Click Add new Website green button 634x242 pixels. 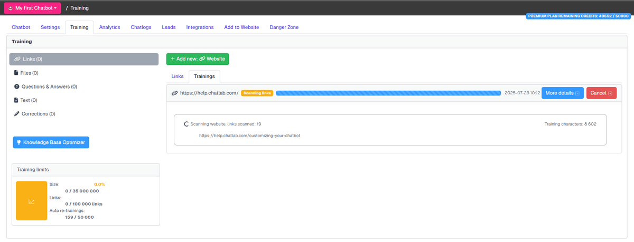(x=198, y=59)
